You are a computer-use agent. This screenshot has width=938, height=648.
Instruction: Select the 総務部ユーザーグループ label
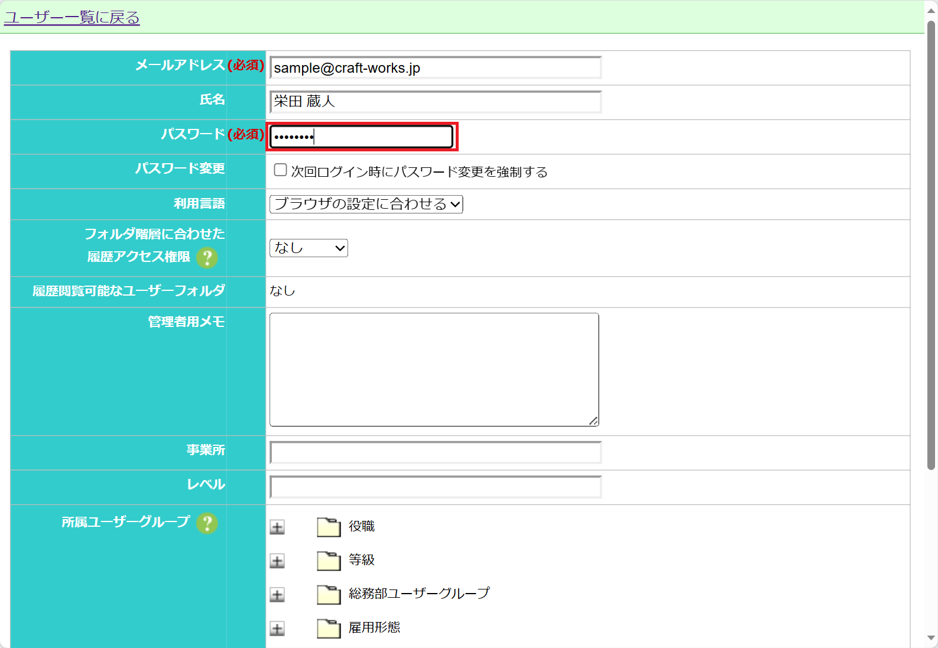pyautogui.click(x=420, y=593)
